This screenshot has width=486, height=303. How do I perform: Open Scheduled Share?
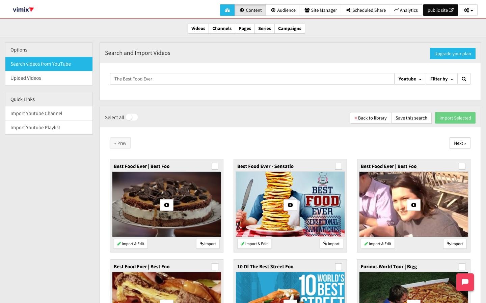[x=366, y=10]
